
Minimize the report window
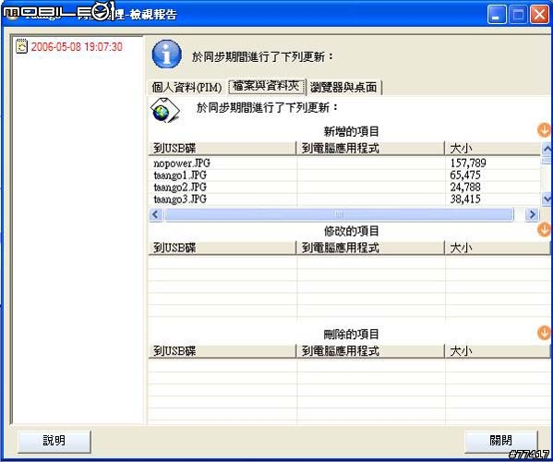coord(497,15)
